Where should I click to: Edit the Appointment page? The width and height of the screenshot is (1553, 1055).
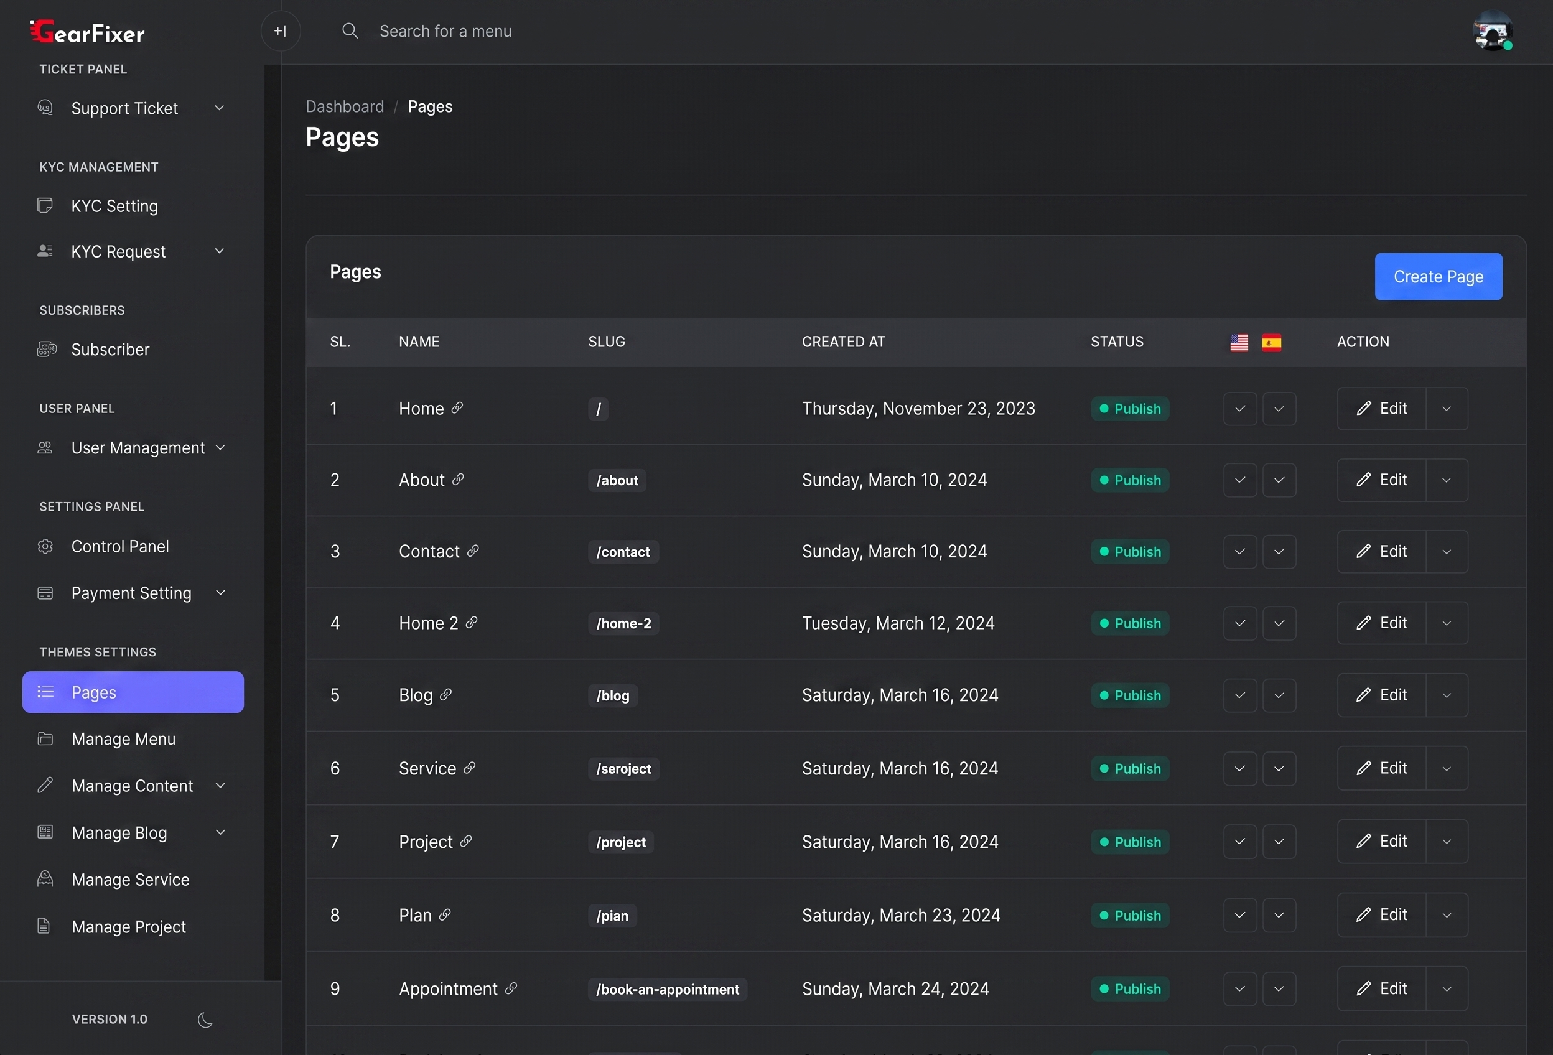[1381, 988]
